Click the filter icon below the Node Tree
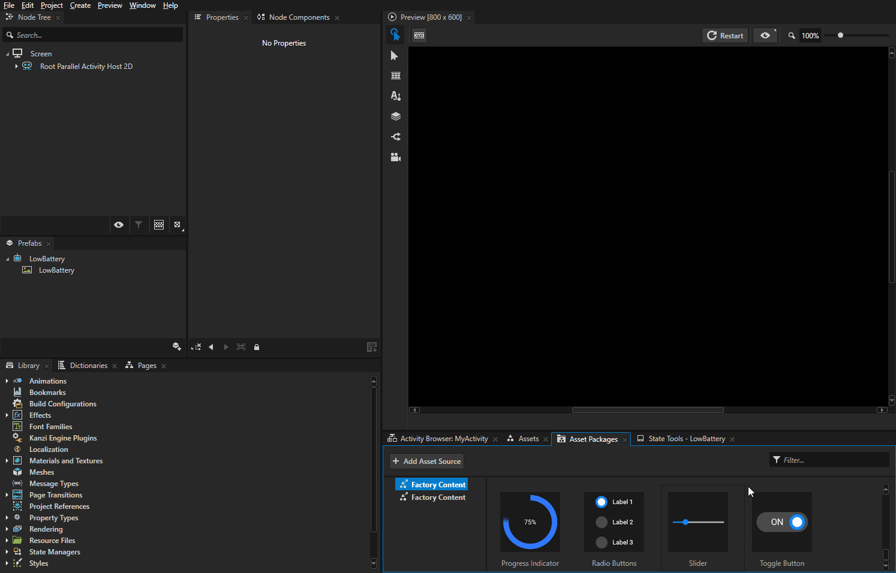Screen dimensions: 896x573 click(139, 225)
